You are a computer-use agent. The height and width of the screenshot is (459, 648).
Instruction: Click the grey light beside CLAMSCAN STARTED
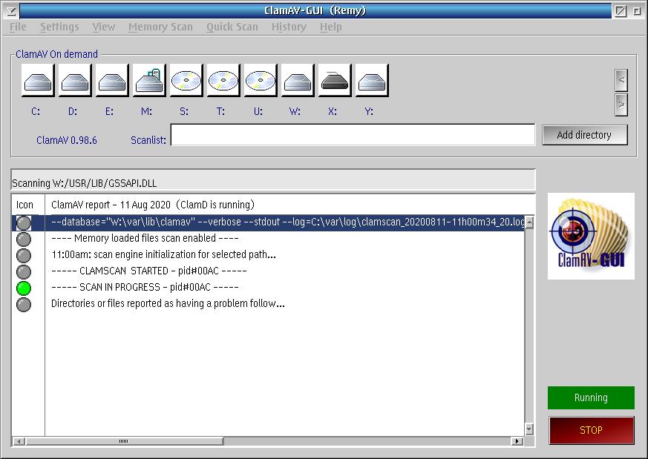(x=24, y=271)
